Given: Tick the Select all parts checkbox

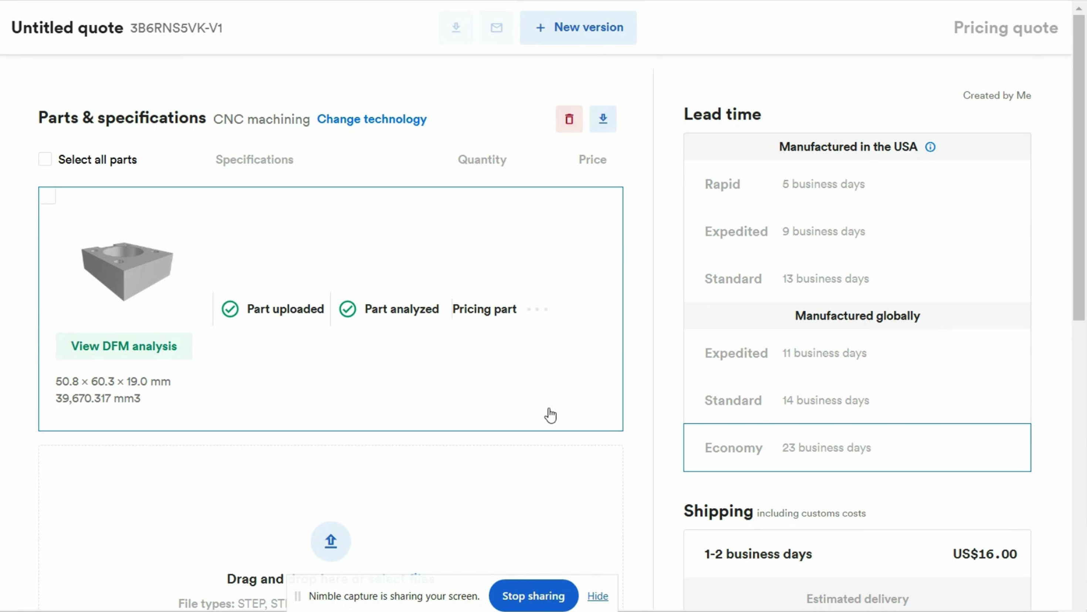Looking at the screenshot, I should click(45, 159).
